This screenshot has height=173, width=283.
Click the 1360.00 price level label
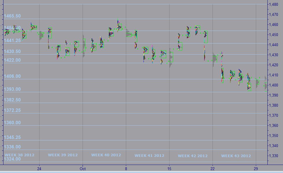tap(12, 123)
